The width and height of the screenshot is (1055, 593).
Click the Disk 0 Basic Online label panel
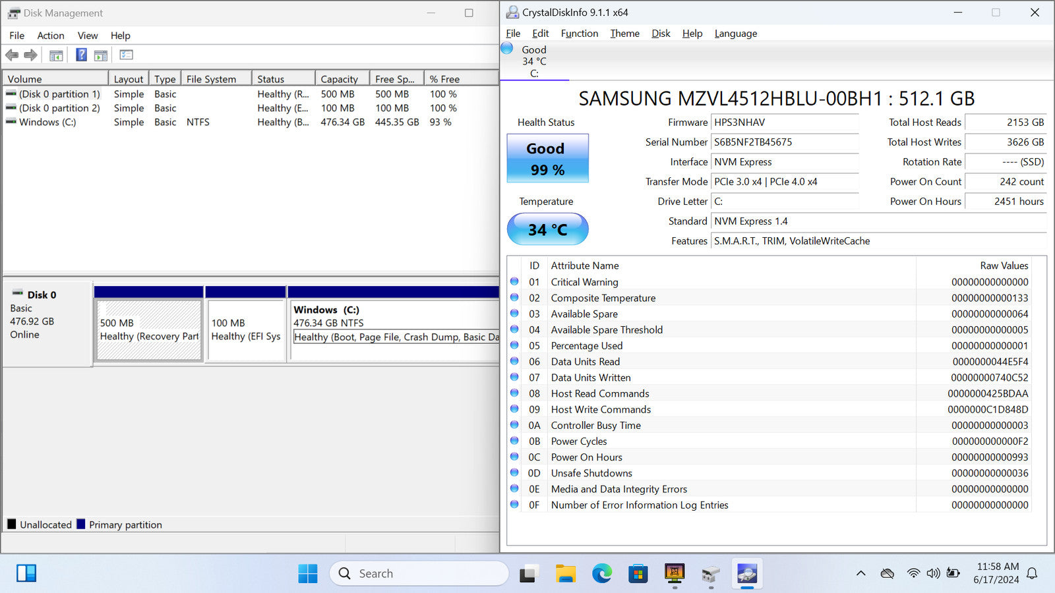pyautogui.click(x=47, y=324)
